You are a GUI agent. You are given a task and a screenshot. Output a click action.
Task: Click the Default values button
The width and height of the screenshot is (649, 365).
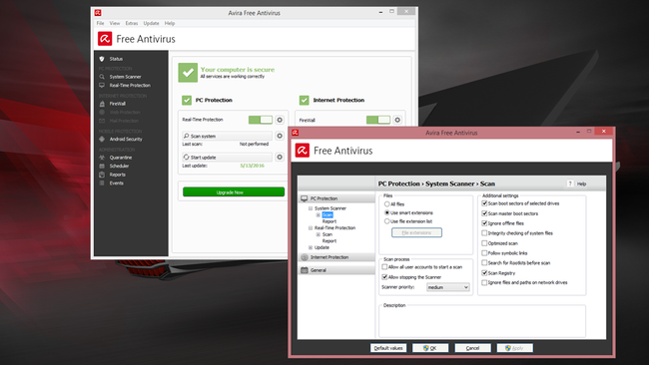coord(388,348)
